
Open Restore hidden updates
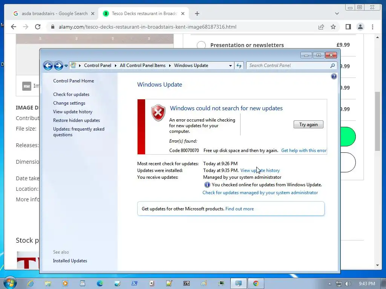[77, 120]
